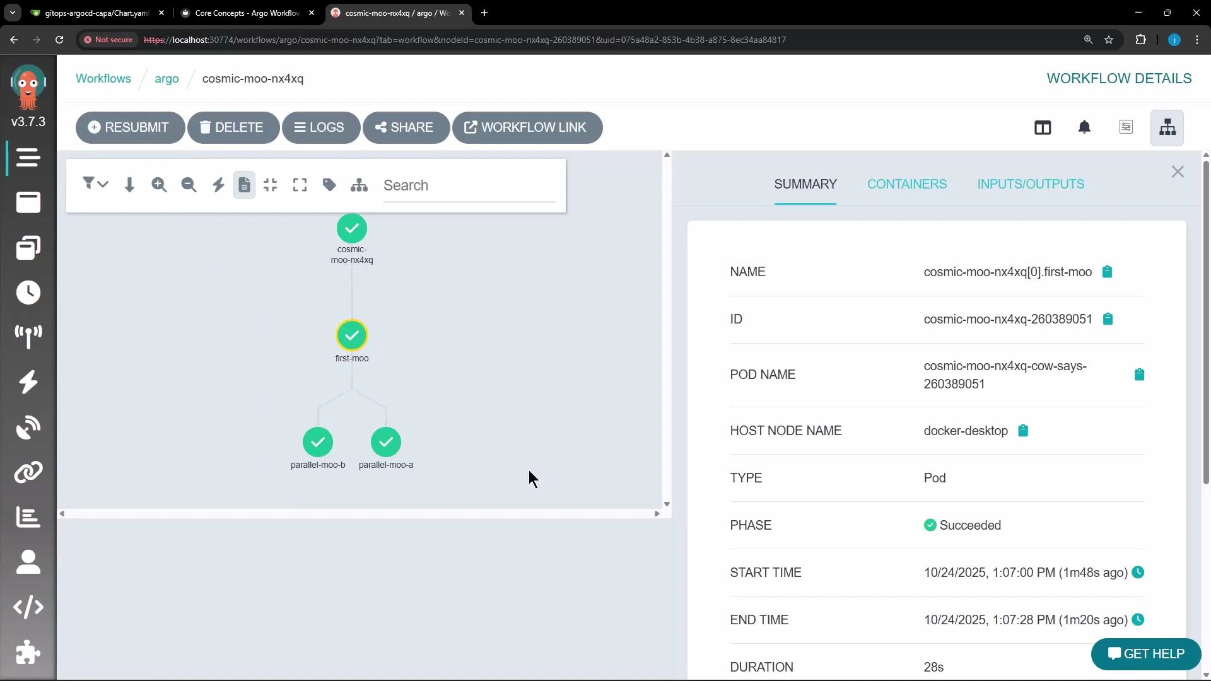Toggle the columns view near WORKFLOW DETAILS
This screenshot has width=1211, height=681.
click(1043, 127)
